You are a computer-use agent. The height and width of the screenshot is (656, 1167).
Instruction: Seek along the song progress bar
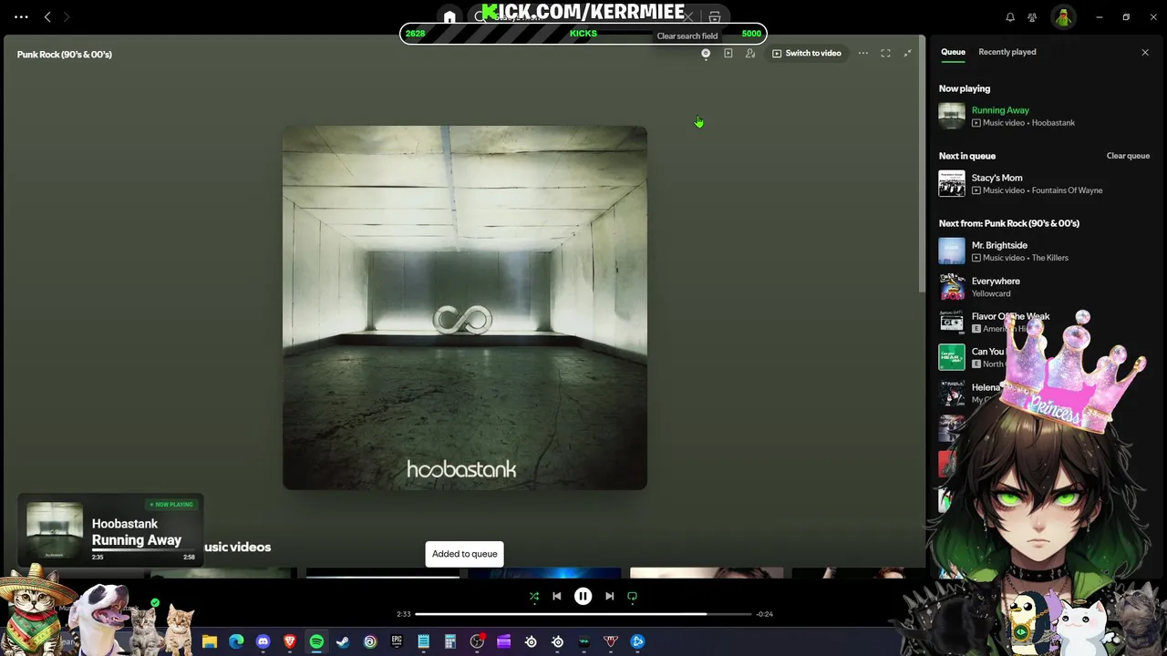(x=583, y=614)
